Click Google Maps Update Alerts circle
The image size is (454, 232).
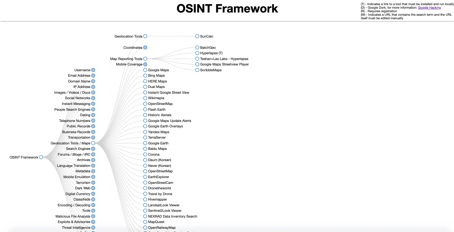[145, 121]
